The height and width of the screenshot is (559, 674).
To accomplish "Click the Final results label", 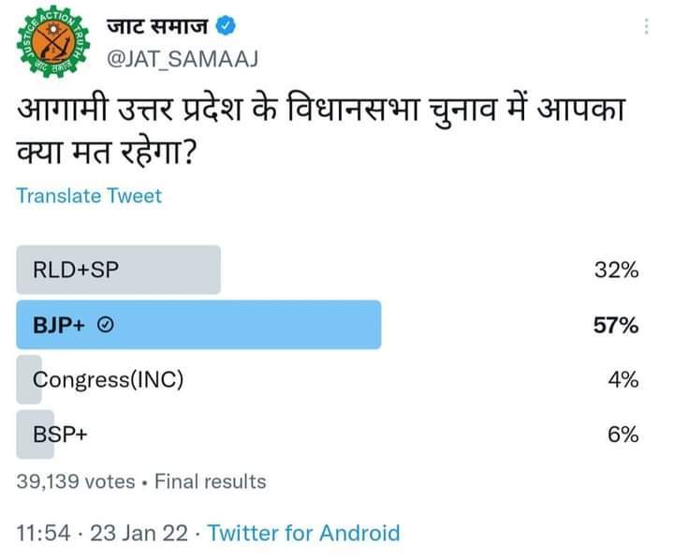I will [x=211, y=481].
